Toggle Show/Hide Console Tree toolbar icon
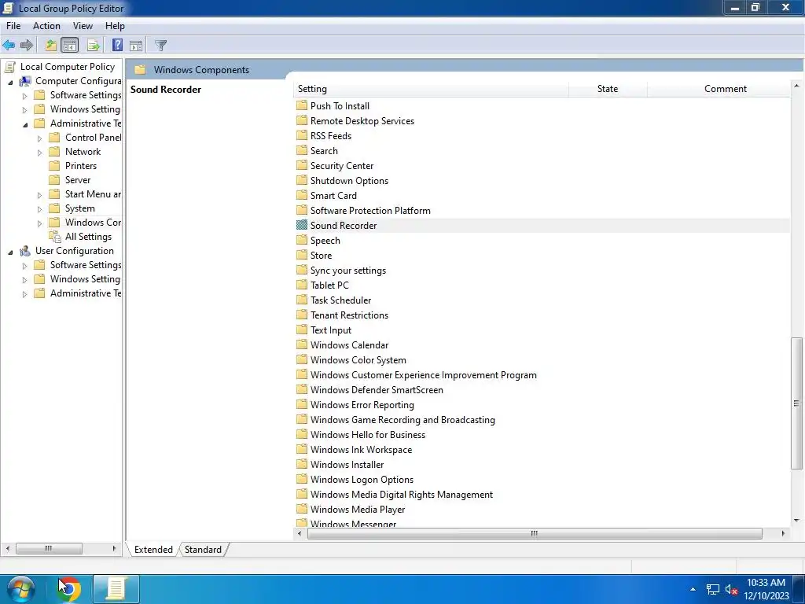 click(x=70, y=45)
